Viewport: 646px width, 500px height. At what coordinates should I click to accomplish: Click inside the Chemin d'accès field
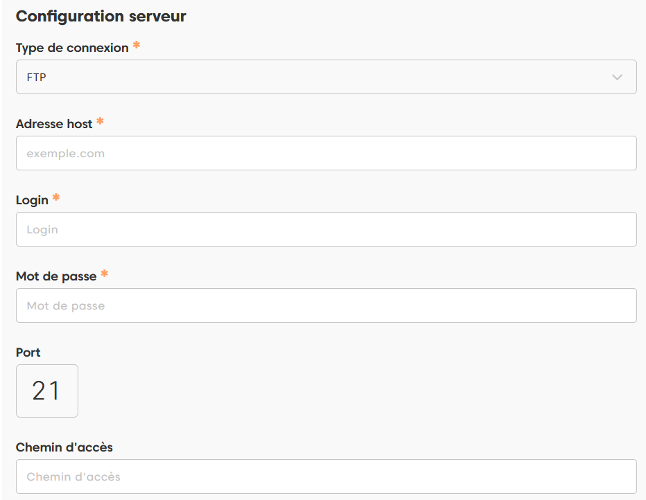(x=326, y=476)
